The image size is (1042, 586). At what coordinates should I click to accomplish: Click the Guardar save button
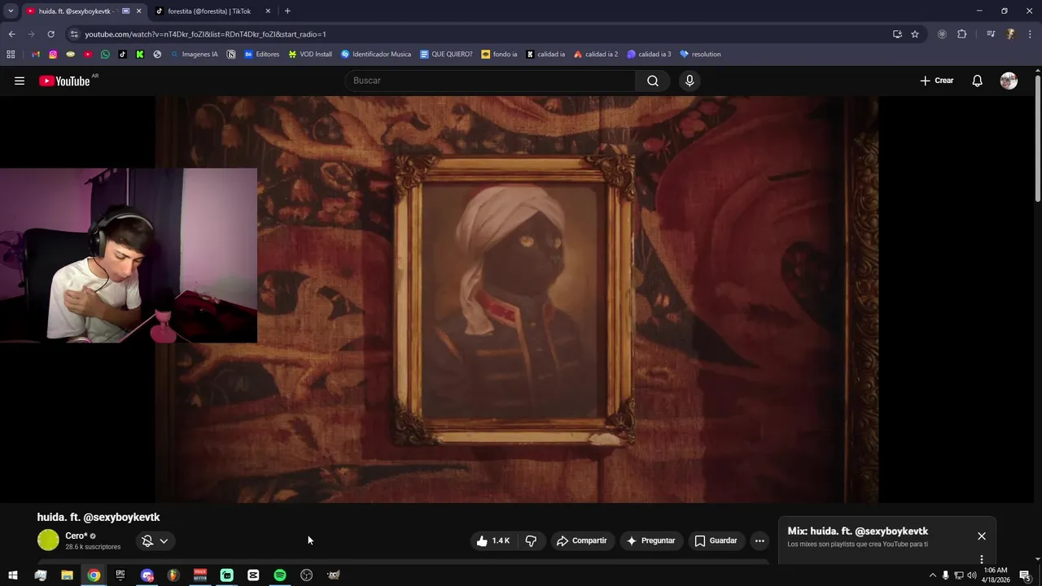716,540
